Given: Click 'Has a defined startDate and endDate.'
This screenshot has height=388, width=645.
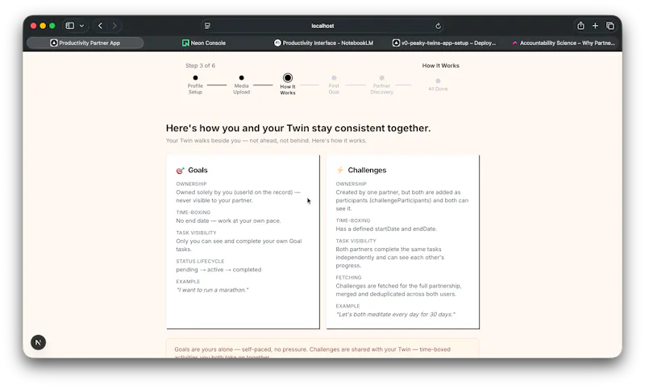Looking at the screenshot, I should click(386, 229).
